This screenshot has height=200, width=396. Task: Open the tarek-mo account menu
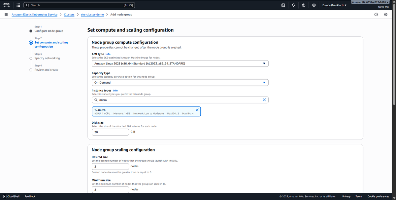383,7
